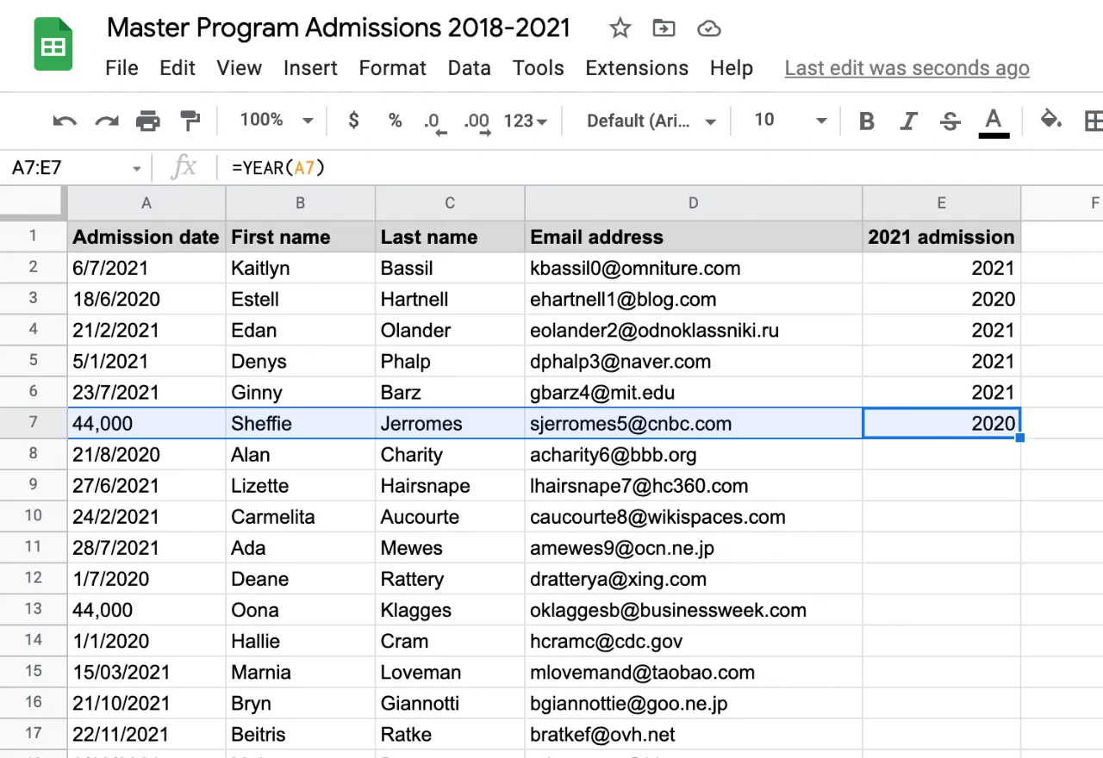The width and height of the screenshot is (1103, 758).
Task: Select column A header
Action: (146, 203)
